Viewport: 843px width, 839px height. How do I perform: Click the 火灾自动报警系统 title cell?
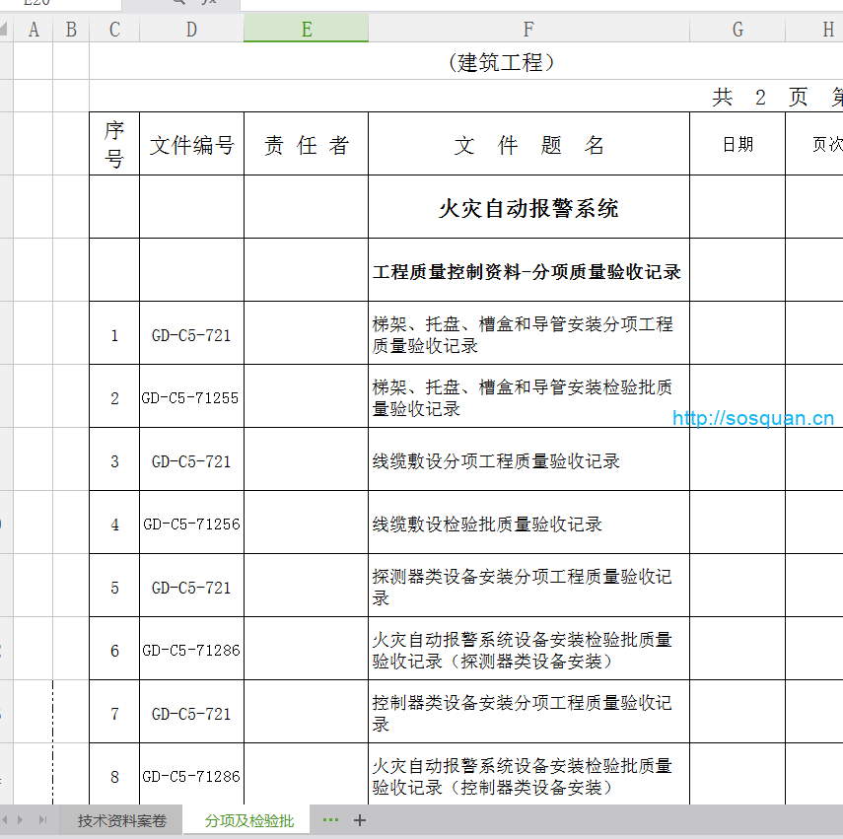coord(528,208)
